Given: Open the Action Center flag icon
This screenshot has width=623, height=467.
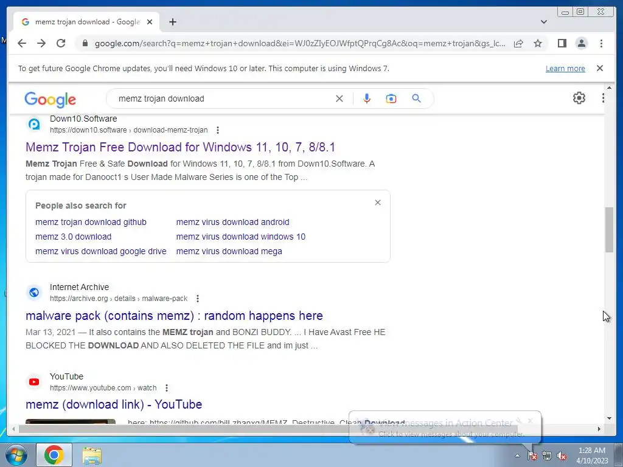Looking at the screenshot, I should 532,456.
